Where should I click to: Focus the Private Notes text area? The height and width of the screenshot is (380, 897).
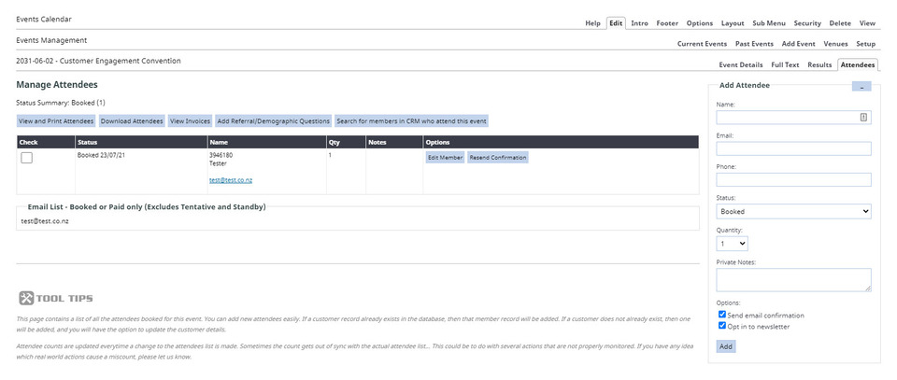point(793,280)
